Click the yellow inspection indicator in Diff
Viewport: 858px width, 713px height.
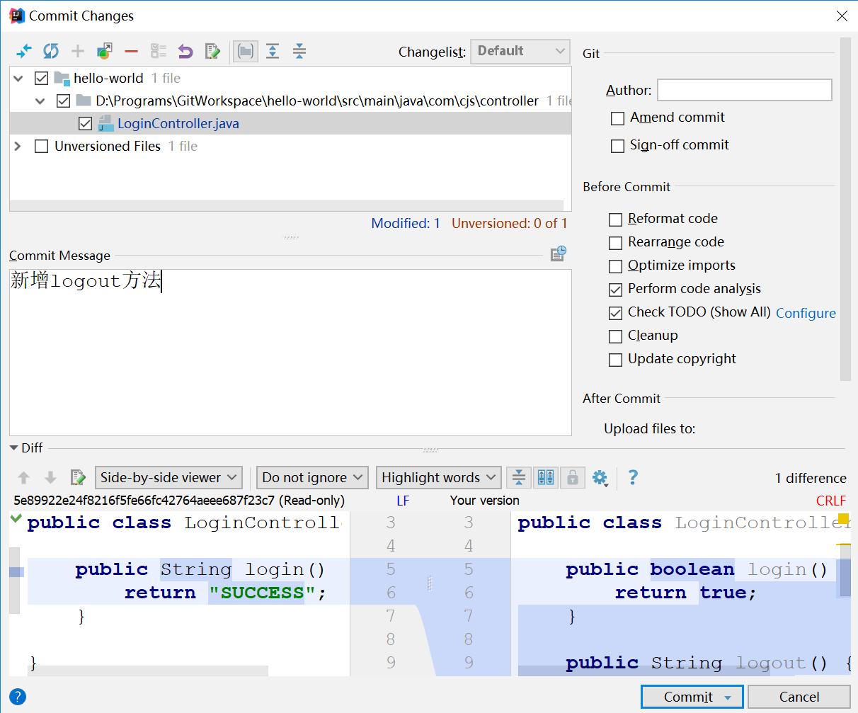843,518
